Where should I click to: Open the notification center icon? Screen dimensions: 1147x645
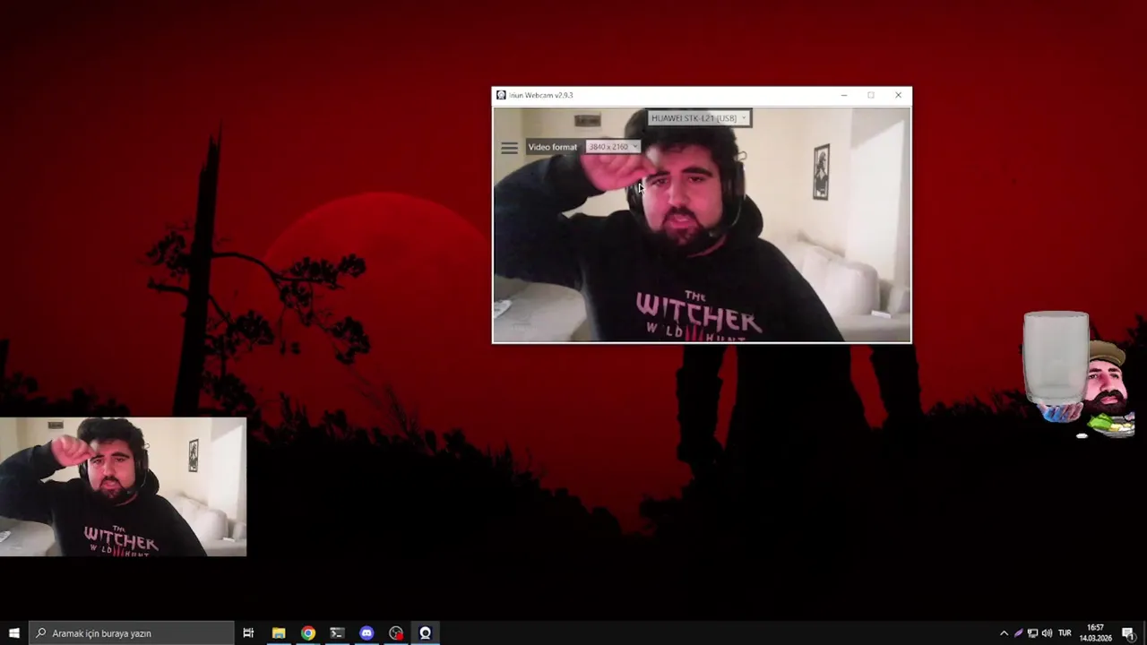point(1128,633)
